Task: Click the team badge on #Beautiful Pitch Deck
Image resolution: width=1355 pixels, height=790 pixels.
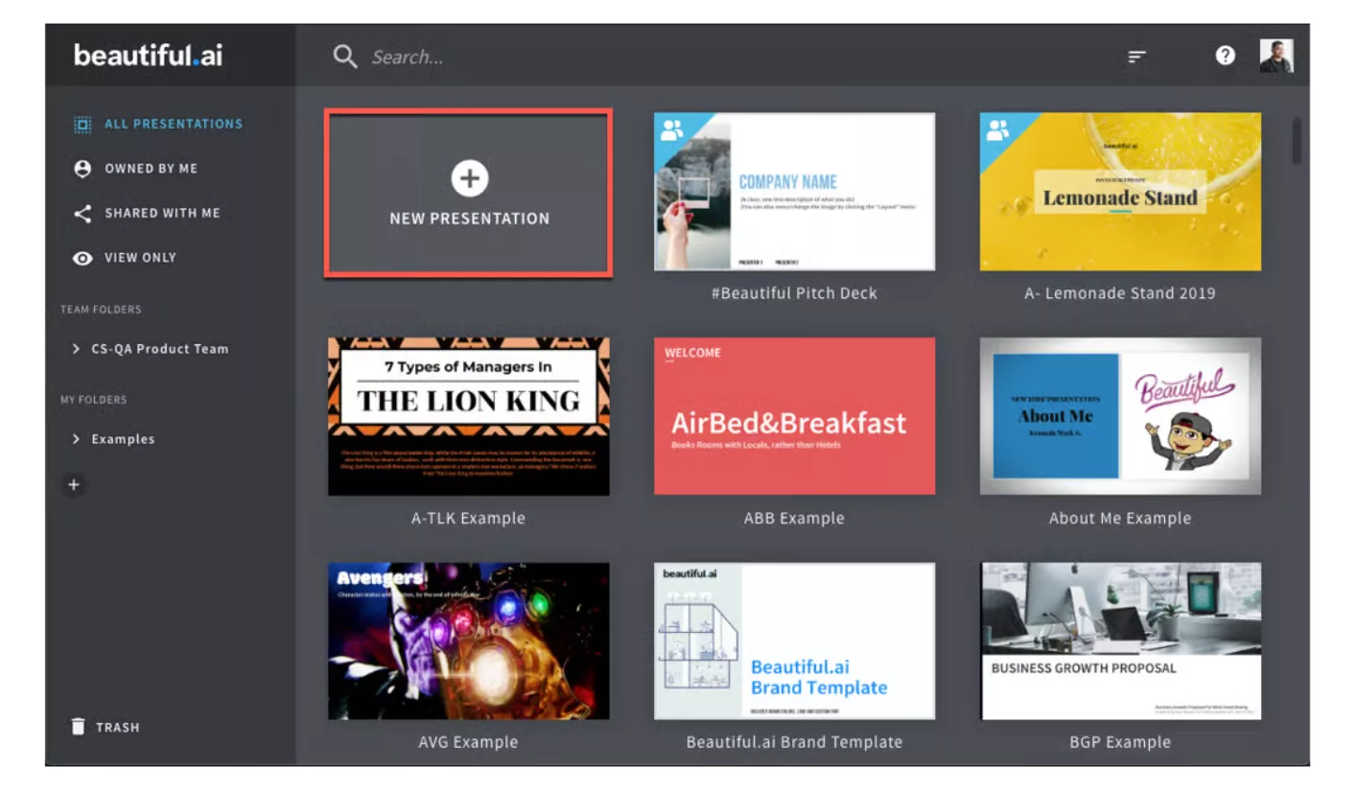Action: pyautogui.click(x=670, y=127)
